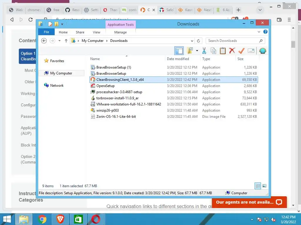Switch to the Settings browser tab

pos(91,10)
